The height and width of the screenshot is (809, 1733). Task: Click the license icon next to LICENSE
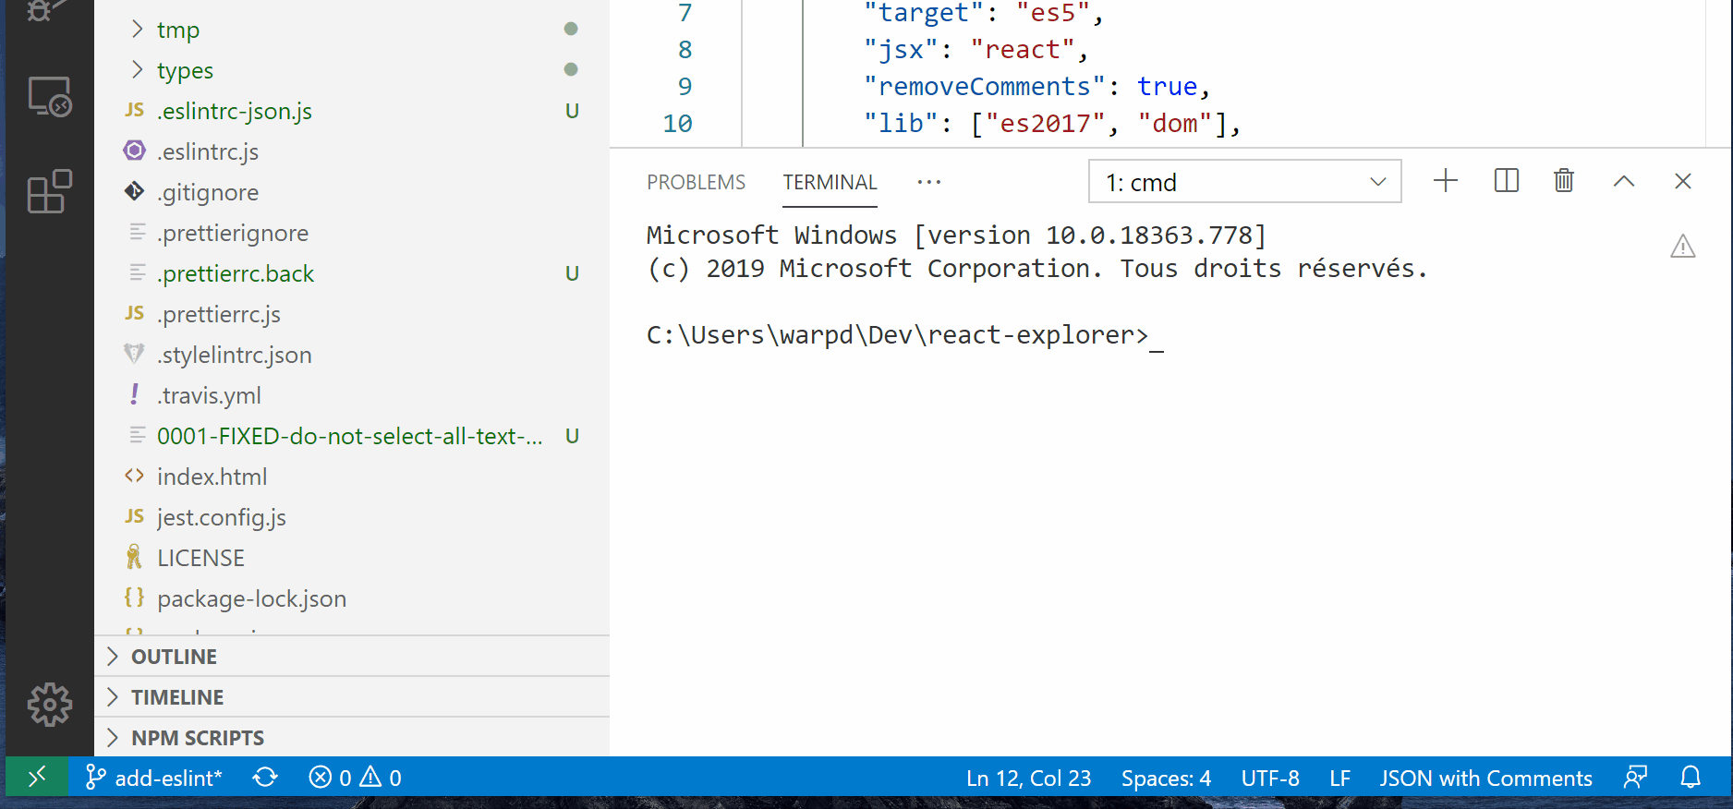[135, 557]
